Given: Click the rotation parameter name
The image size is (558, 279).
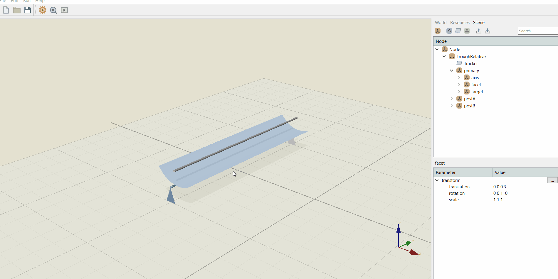Looking at the screenshot, I should tap(457, 193).
